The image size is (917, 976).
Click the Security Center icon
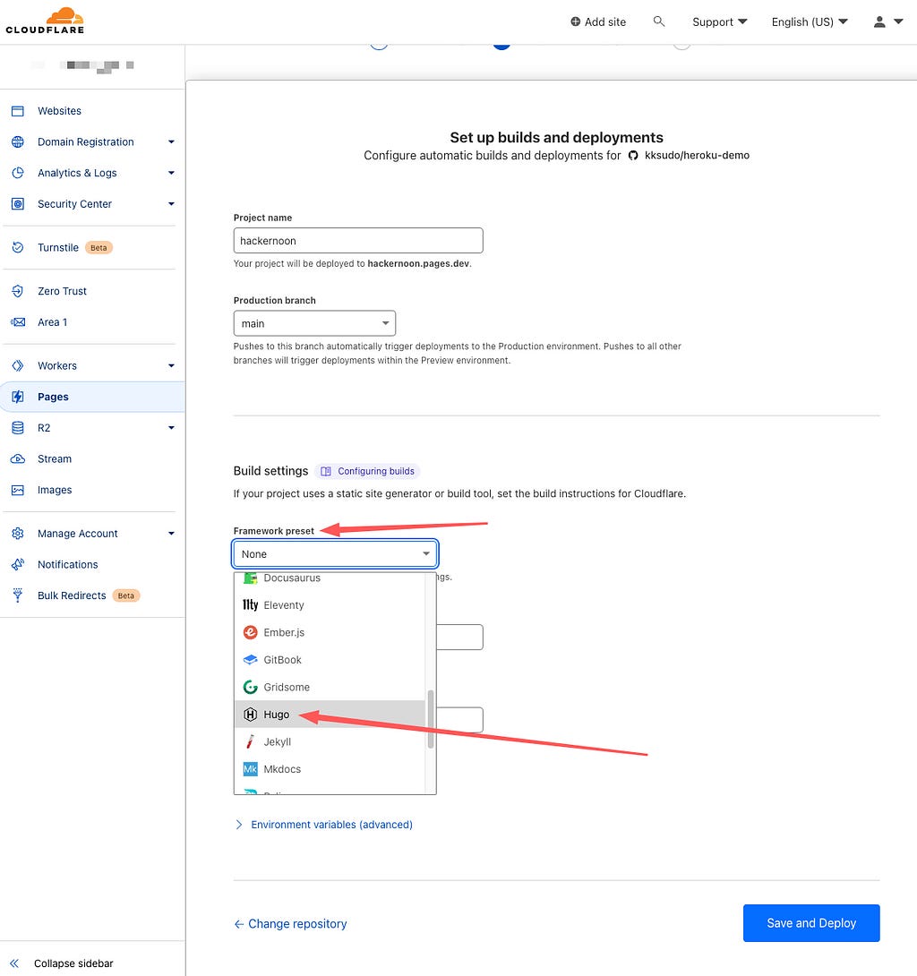tap(17, 204)
